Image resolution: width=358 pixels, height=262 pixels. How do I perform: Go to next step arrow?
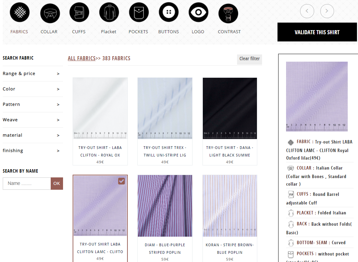click(x=327, y=11)
